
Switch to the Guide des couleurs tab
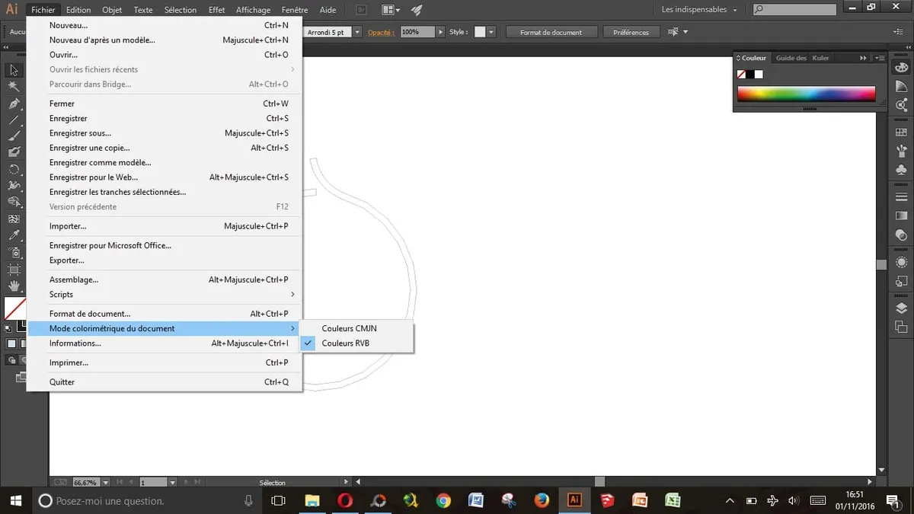(791, 58)
